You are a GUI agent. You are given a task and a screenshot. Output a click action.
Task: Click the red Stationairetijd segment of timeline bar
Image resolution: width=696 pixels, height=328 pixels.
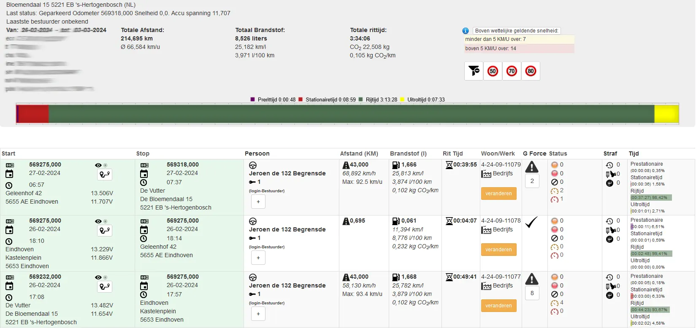tap(34, 114)
